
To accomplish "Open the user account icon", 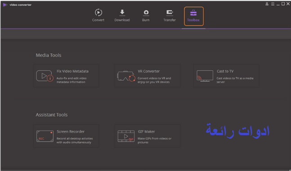I will coord(267,4).
